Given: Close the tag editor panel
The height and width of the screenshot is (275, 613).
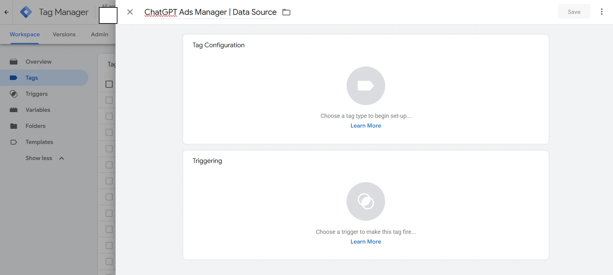Looking at the screenshot, I should [130, 12].
